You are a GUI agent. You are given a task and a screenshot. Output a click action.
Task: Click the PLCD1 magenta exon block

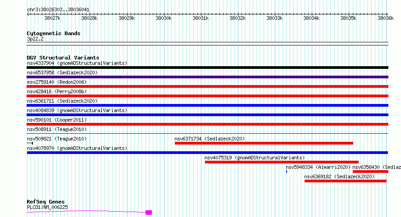coord(149,212)
